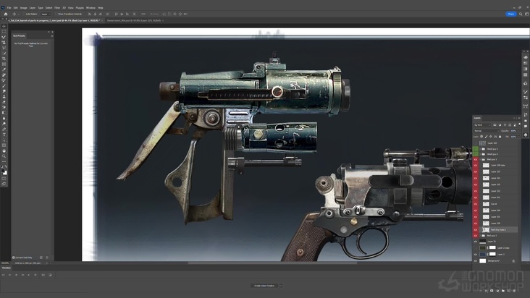Hide the Background layer
This screenshot has height=298, width=530.
pyautogui.click(x=476, y=261)
